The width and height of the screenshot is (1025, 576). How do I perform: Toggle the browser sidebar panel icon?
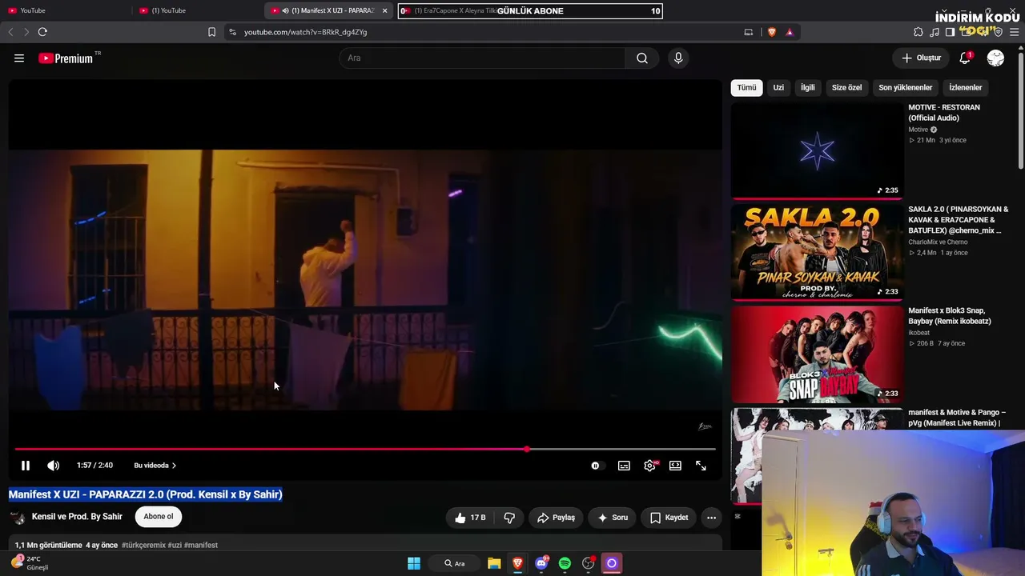pos(950,32)
